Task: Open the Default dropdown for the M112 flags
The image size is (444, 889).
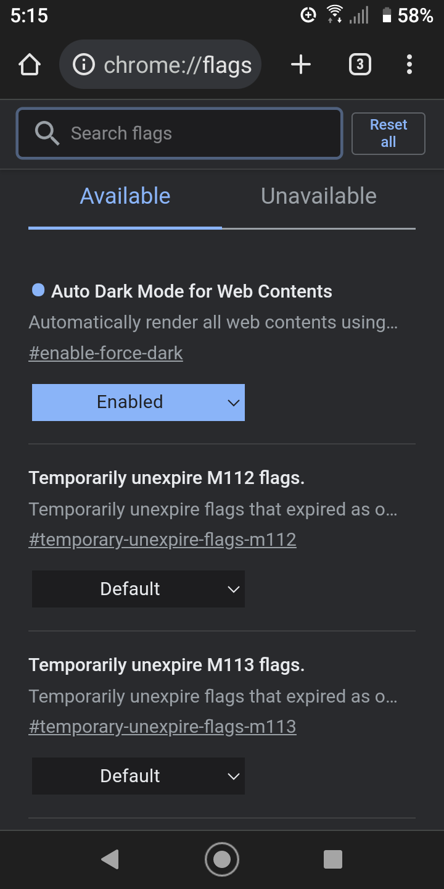Action: [x=138, y=589]
